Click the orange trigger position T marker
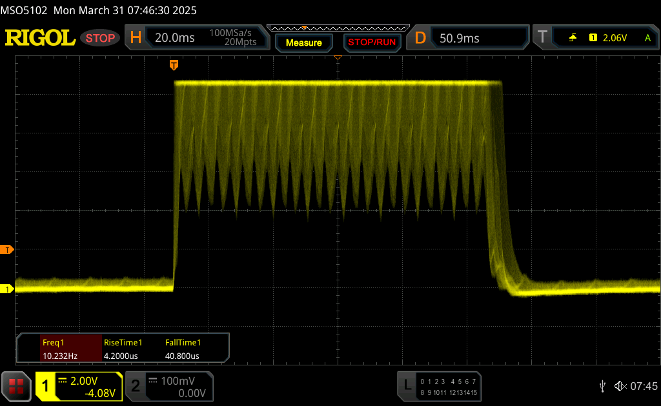 pos(174,65)
